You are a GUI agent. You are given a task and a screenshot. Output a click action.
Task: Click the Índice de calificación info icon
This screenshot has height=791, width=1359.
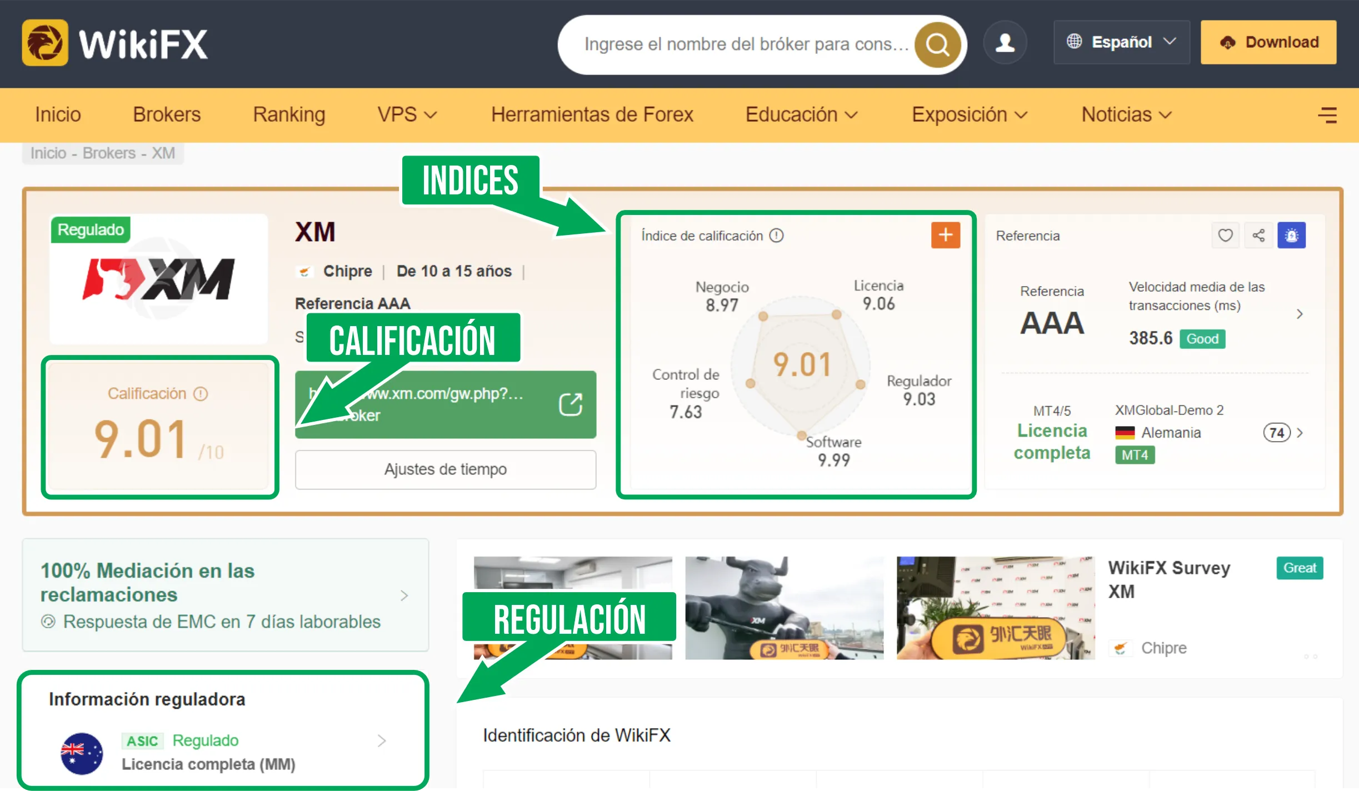pos(776,236)
